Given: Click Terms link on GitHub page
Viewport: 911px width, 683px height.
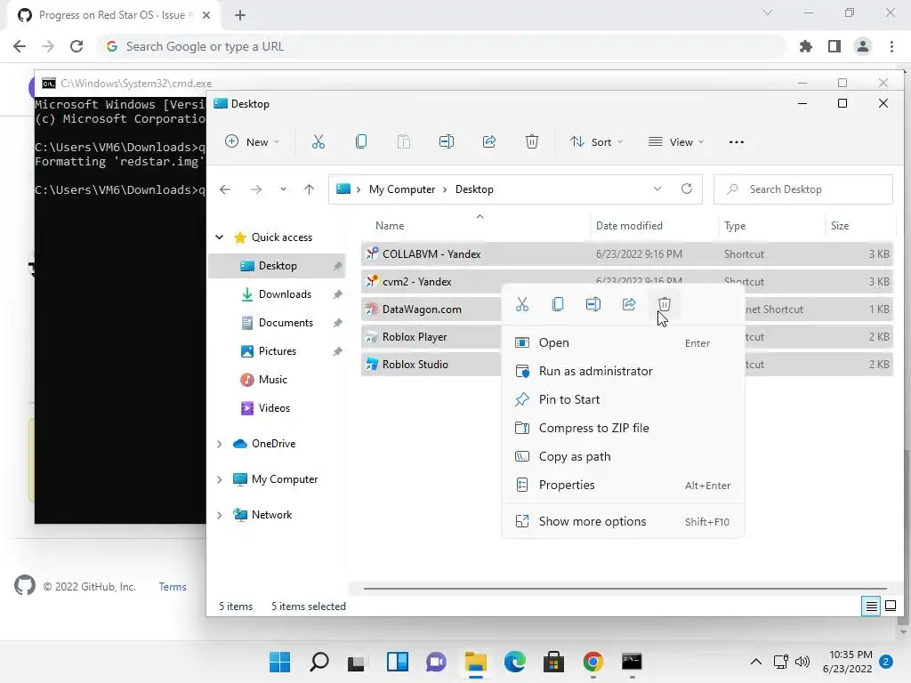Looking at the screenshot, I should tap(173, 587).
